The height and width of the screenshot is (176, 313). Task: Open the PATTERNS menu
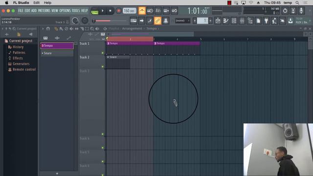coord(44,11)
